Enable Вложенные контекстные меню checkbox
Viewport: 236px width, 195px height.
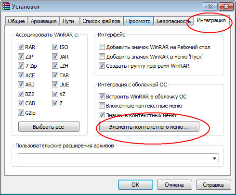102,106
